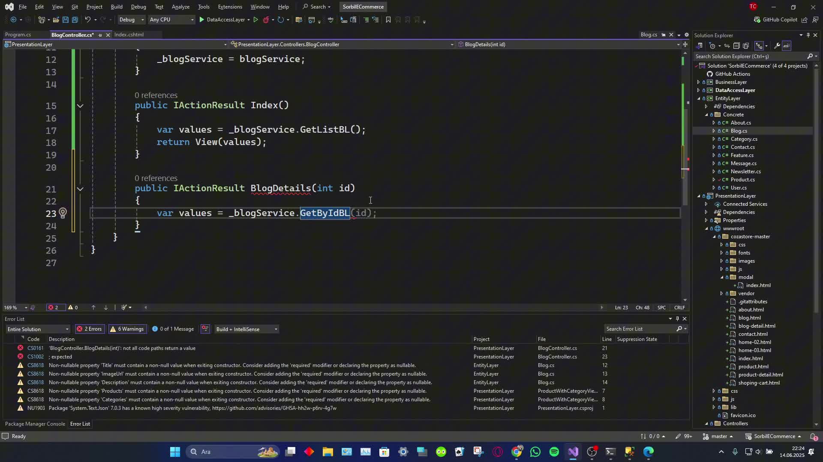Click Show All Files icon in Solution Explorer

pyautogui.click(x=746, y=46)
